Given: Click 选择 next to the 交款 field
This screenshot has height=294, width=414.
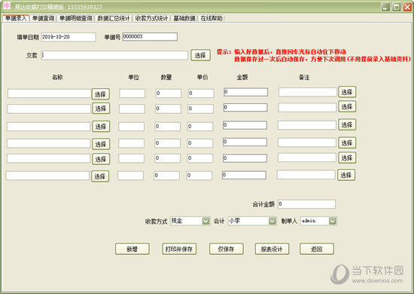Looking at the screenshot, I should pos(200,55).
